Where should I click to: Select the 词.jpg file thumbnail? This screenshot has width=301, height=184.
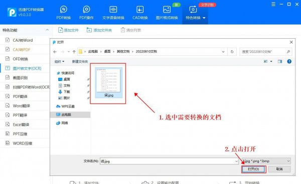click(x=109, y=82)
